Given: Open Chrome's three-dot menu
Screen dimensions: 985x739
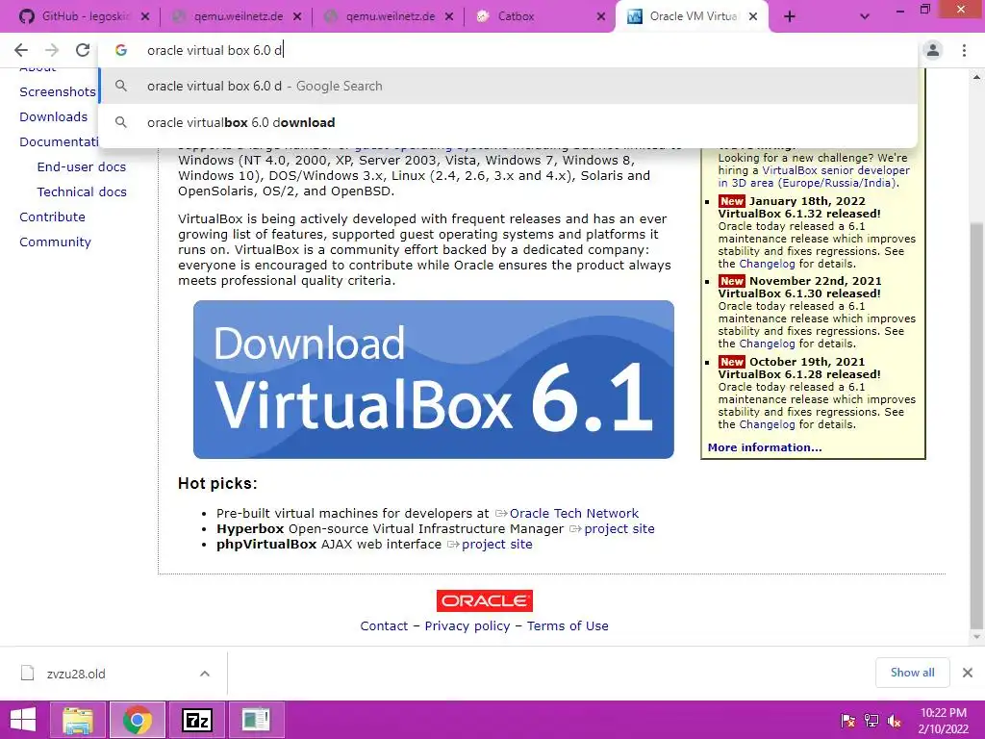Looking at the screenshot, I should [x=964, y=50].
